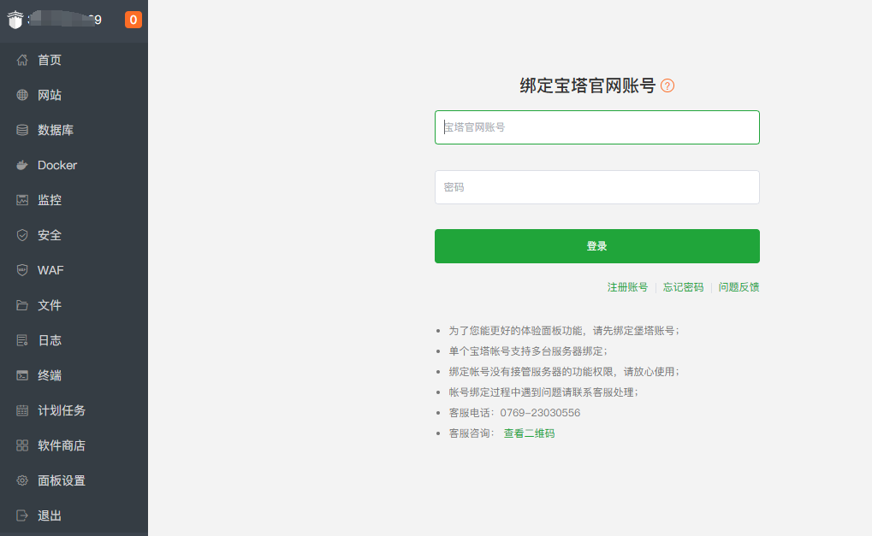This screenshot has width=872, height=536.
Task: Click the 为了您能更好的体验面板功能 line
Action: (564, 331)
